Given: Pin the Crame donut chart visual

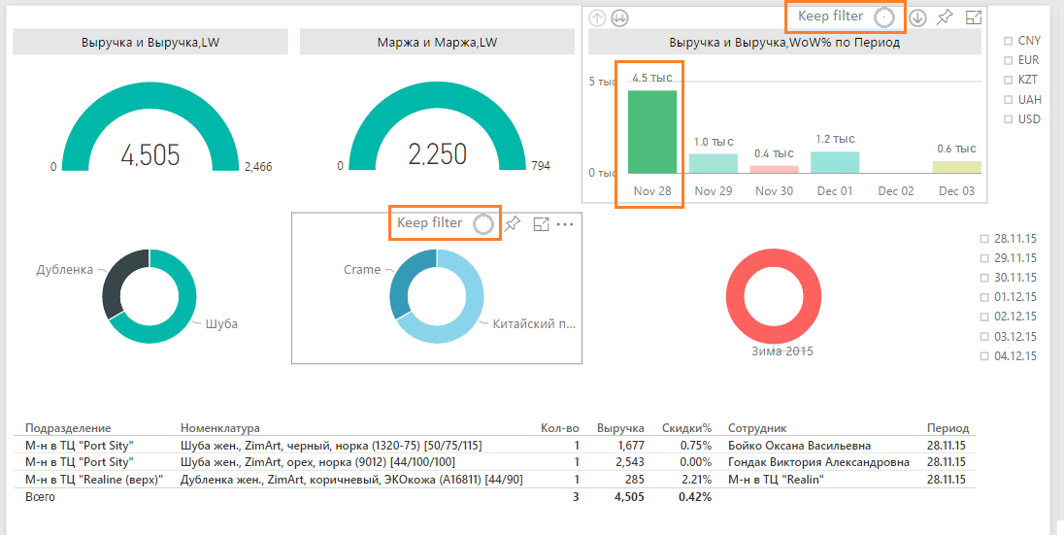Looking at the screenshot, I should coord(513,224).
